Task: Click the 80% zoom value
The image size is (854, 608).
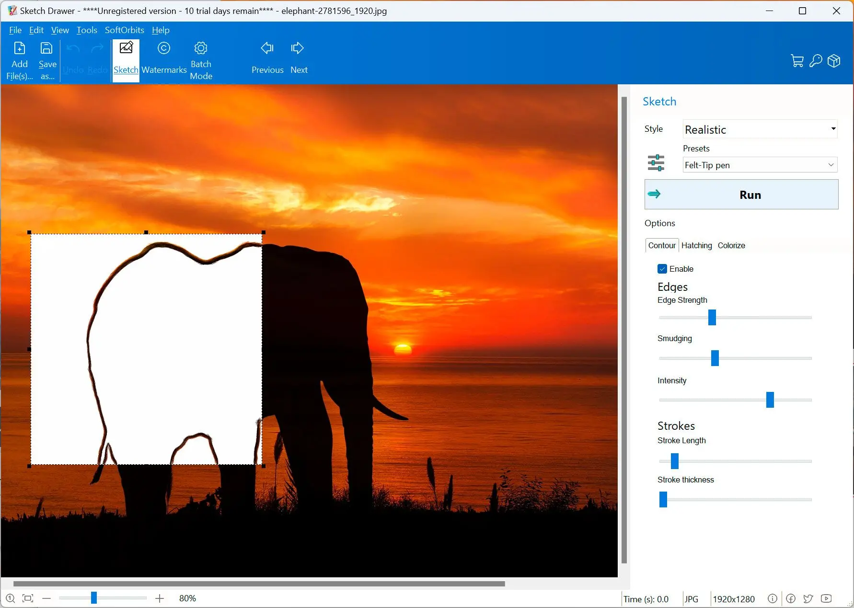Action: [187, 598]
